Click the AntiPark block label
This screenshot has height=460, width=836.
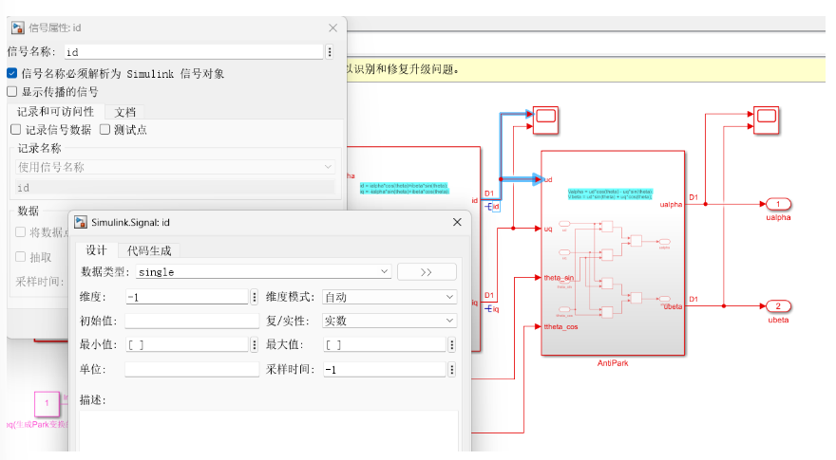pos(613,363)
